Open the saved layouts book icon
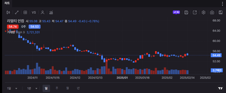 coord(221,12)
